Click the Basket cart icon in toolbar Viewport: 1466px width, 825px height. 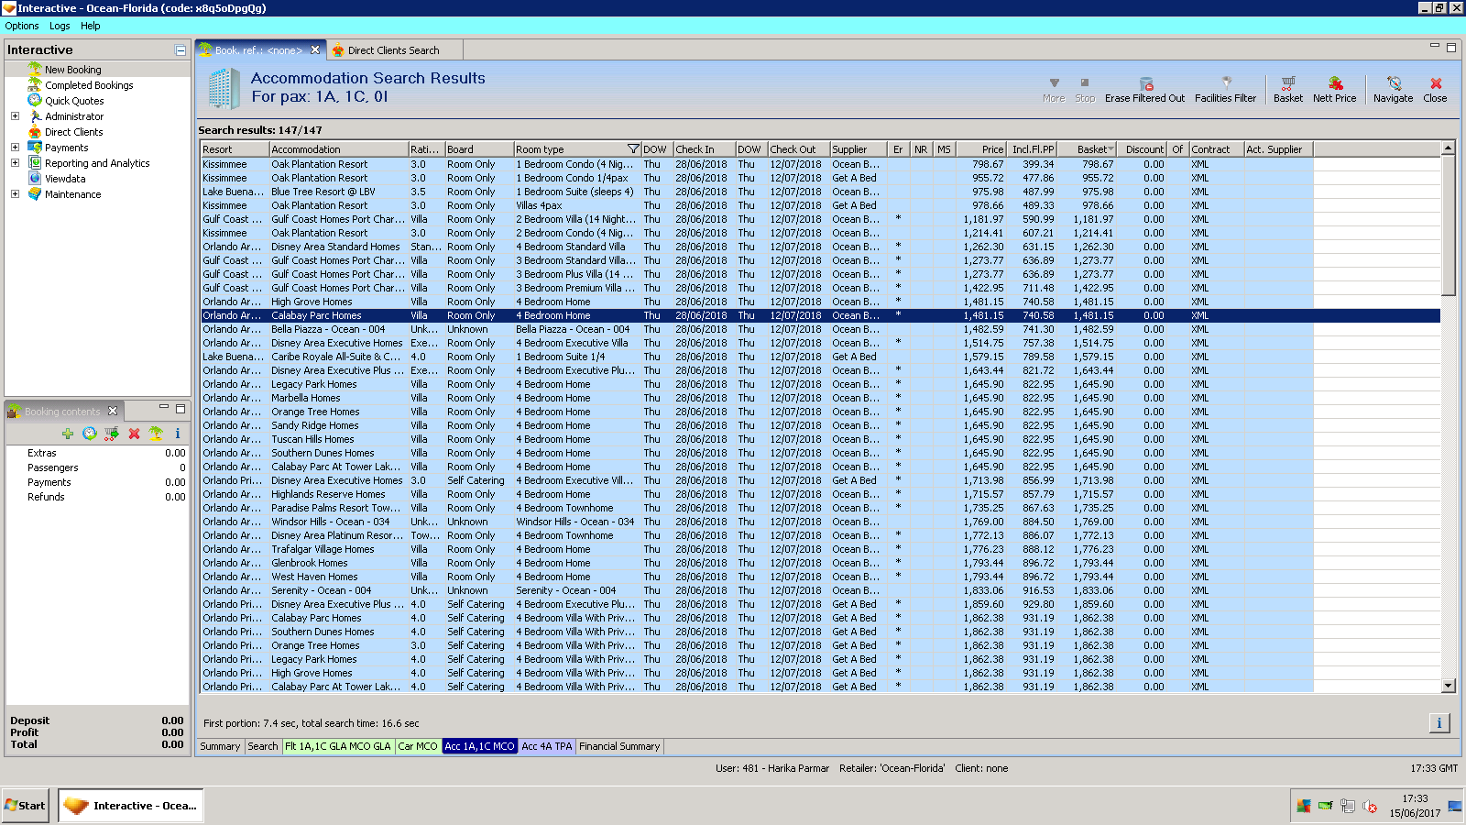pyautogui.click(x=1287, y=83)
